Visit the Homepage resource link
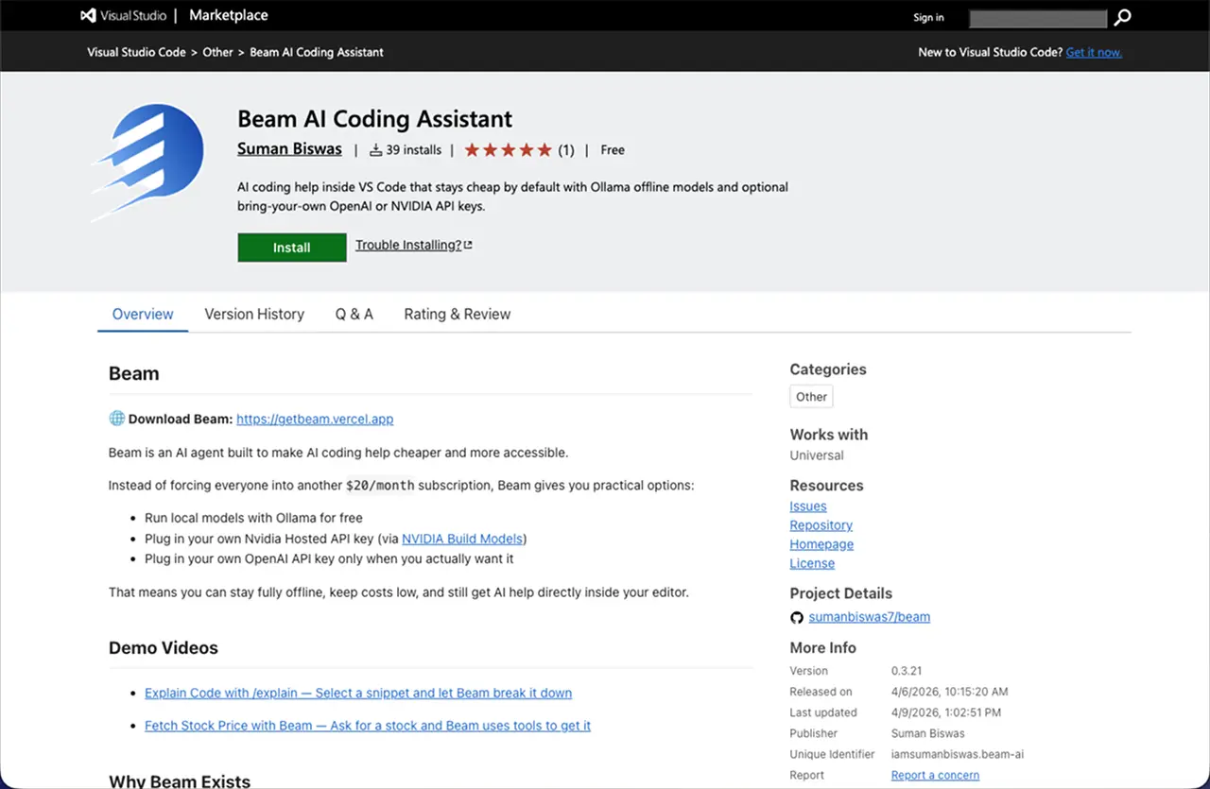This screenshot has width=1210, height=789. 821,544
